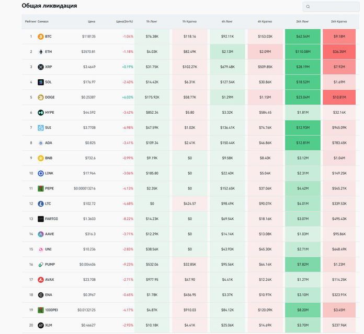This screenshot has height=334, width=364.
Task: Select the FARTCO symbol label
Action: pos(52,219)
